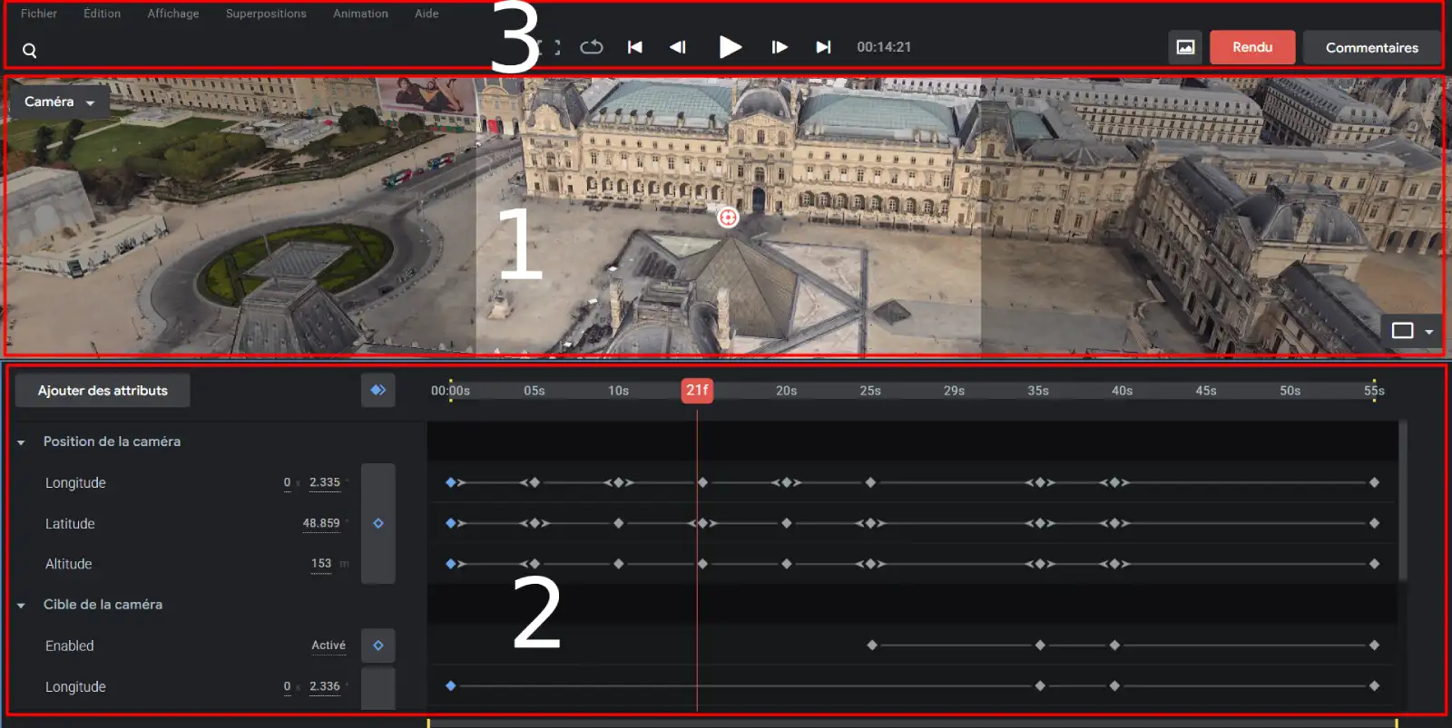Click Ajouter des attributs button
The height and width of the screenshot is (728, 1452).
(103, 391)
